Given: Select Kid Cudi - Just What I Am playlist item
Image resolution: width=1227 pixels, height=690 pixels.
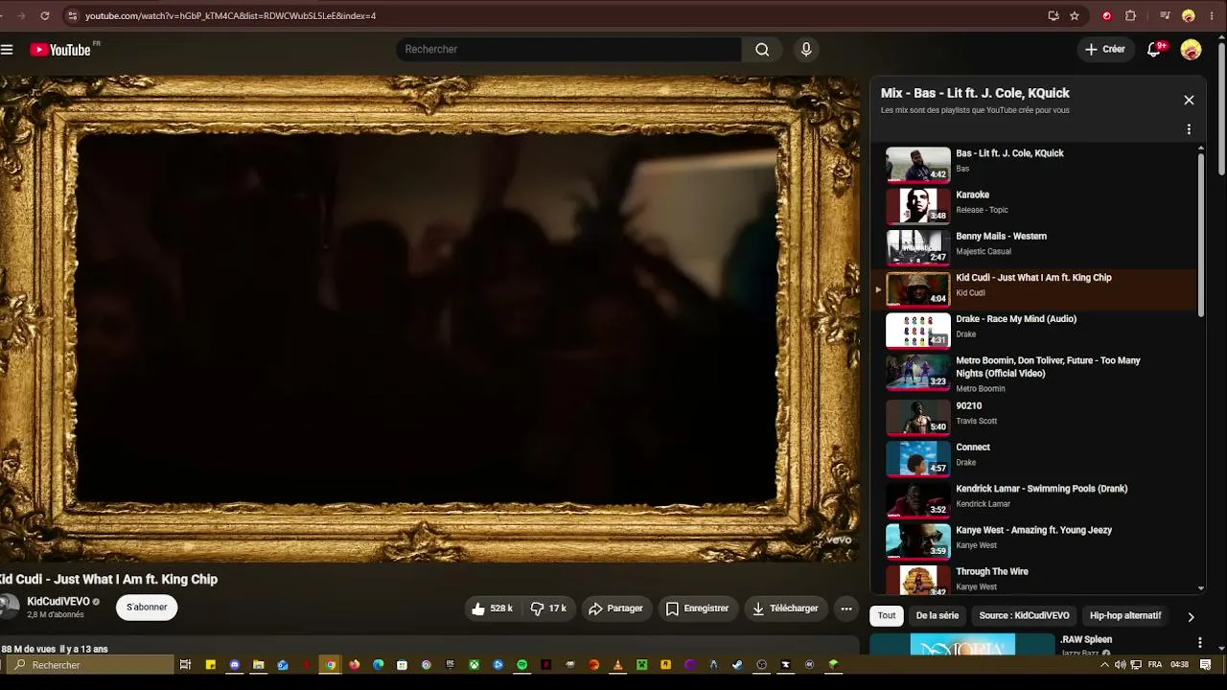Looking at the screenshot, I should pos(1033,288).
